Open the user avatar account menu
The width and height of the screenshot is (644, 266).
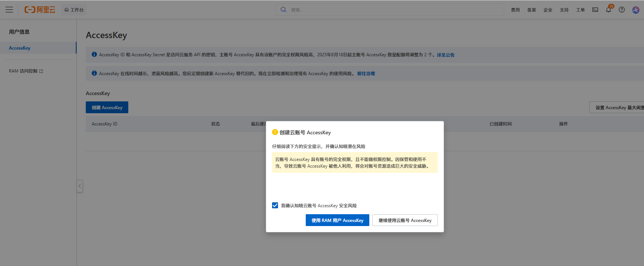coord(636,10)
